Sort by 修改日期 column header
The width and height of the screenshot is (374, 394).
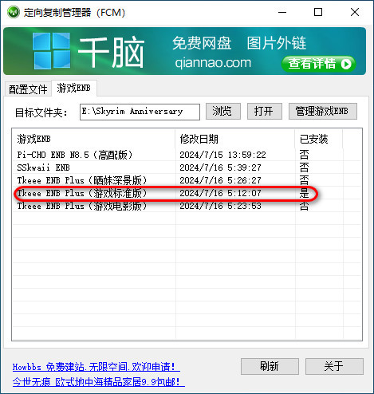(235, 139)
